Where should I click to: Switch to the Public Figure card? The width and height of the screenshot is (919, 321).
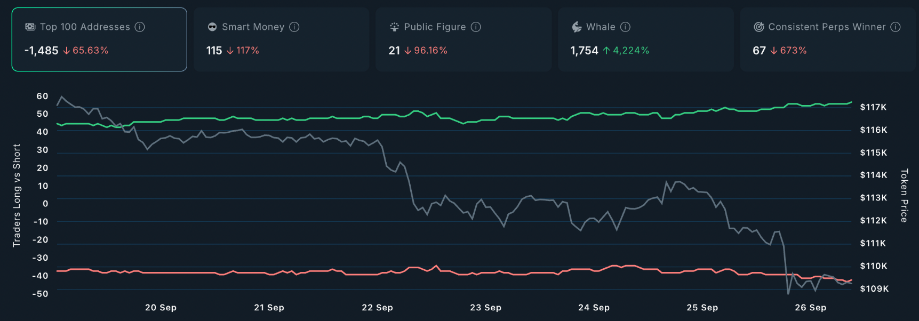click(x=463, y=39)
